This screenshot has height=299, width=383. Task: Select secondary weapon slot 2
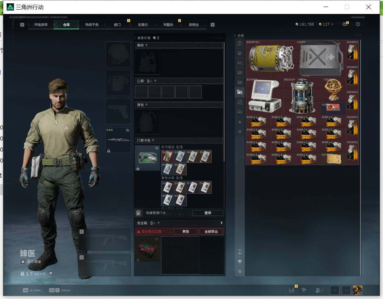(105, 265)
